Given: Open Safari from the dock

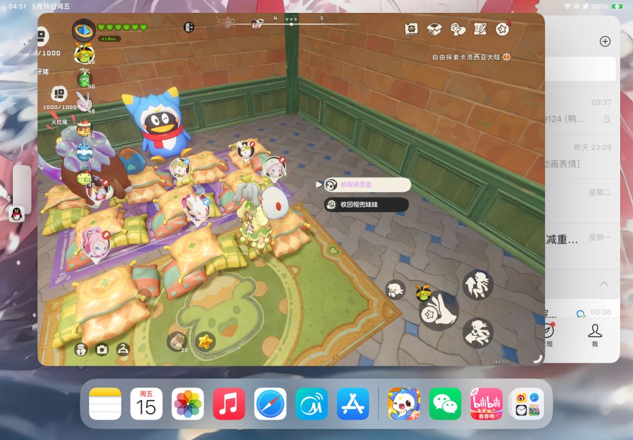Looking at the screenshot, I should (x=270, y=404).
